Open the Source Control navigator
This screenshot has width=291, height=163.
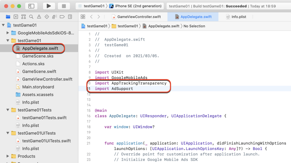(16, 17)
